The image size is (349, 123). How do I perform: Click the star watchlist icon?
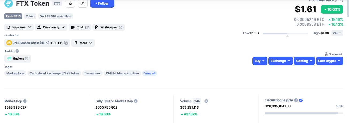click(70, 3)
